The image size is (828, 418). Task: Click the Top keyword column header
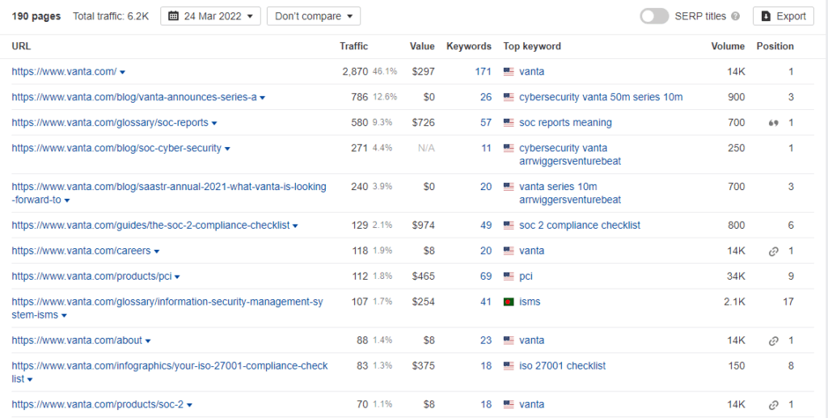pyautogui.click(x=532, y=46)
